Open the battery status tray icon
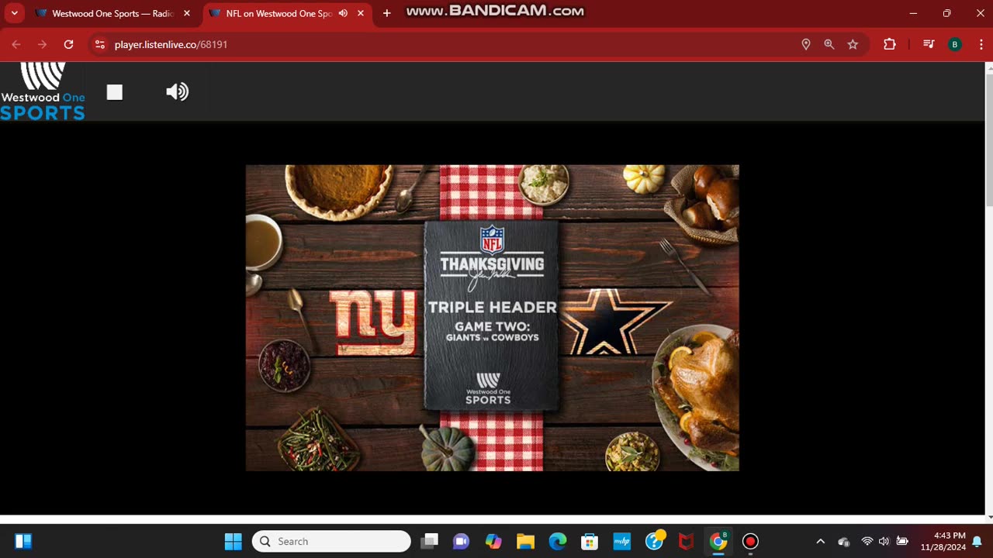This screenshot has height=558, width=993. coord(902,541)
